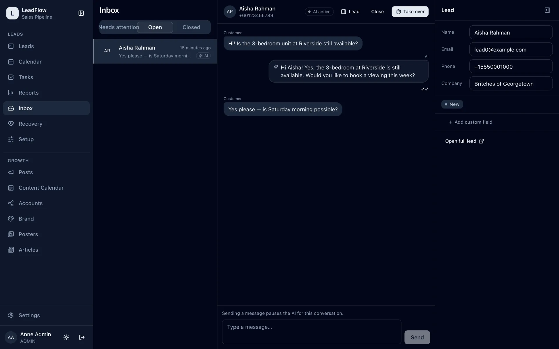This screenshot has width=559, height=349.
Task: Click Take over button
Action: (x=410, y=12)
